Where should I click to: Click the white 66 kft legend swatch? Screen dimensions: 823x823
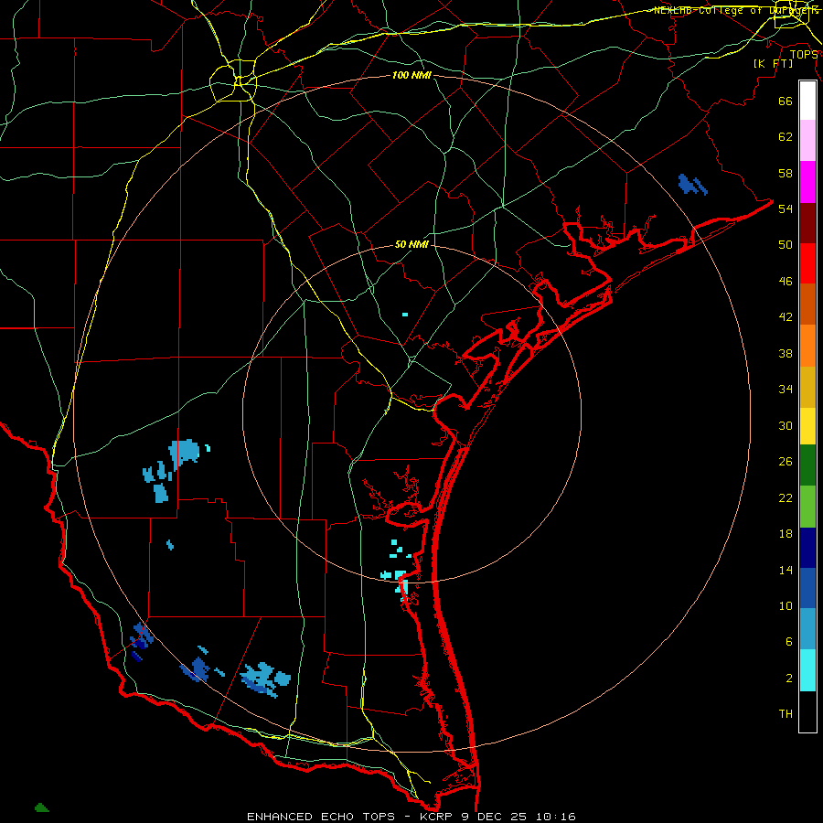click(x=807, y=101)
